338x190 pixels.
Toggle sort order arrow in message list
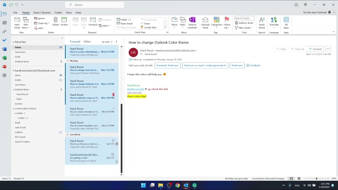point(116,42)
